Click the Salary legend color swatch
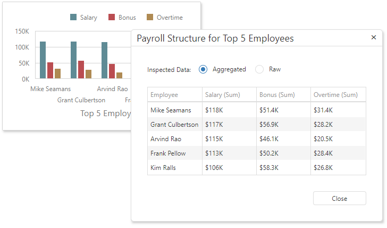Image resolution: width=387 pixels, height=228 pixels. [73, 18]
